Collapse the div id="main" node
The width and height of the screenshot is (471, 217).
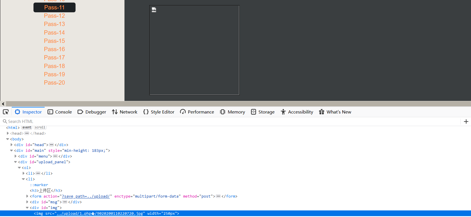pos(11,150)
